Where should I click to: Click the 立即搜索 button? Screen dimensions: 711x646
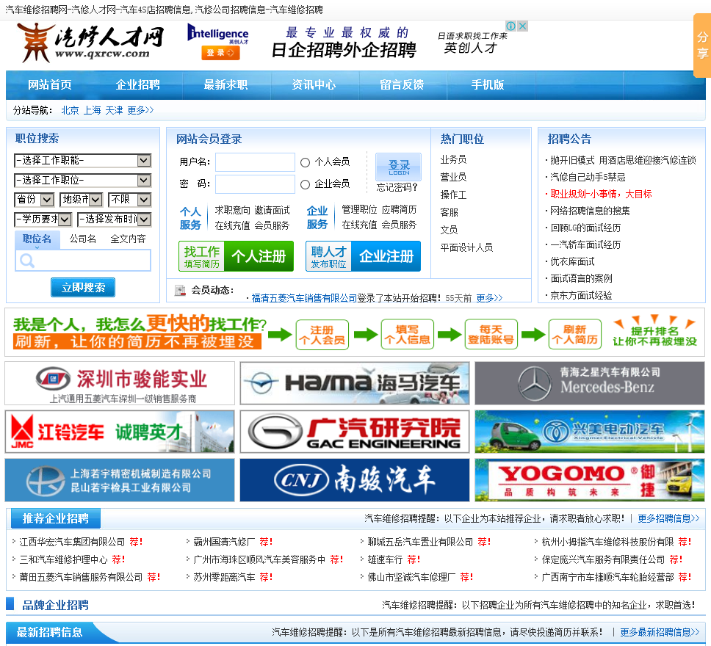tap(83, 288)
